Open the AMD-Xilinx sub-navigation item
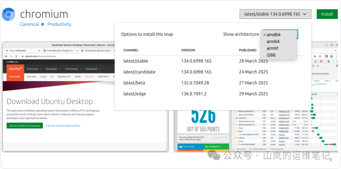This screenshot has width=341, height=169. tap(103, 76)
